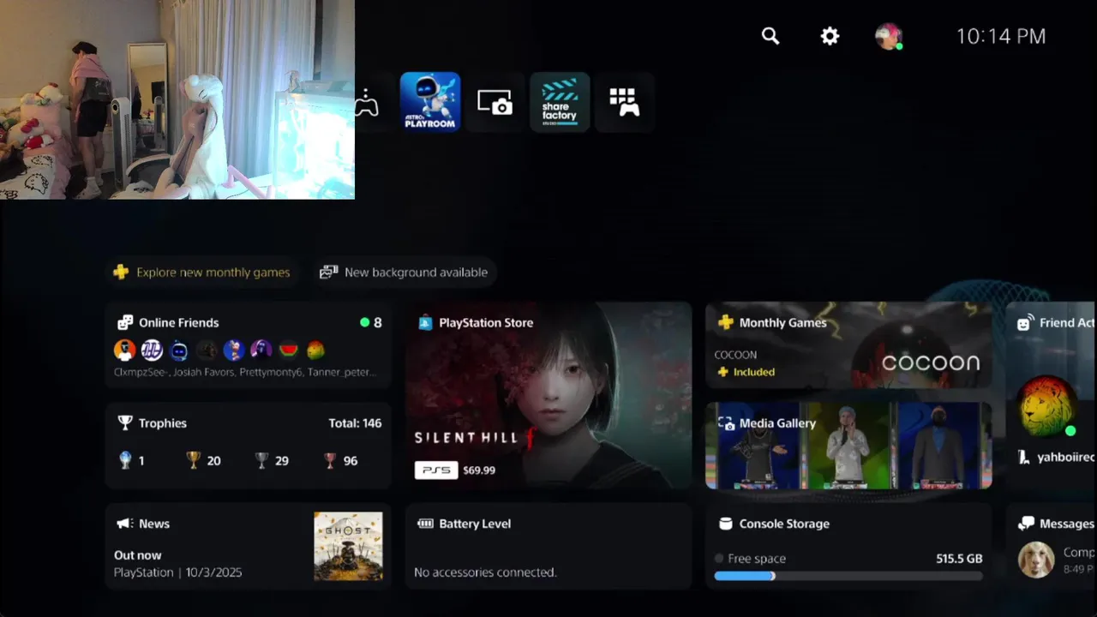Click the 515.5 GB free space value

click(959, 558)
